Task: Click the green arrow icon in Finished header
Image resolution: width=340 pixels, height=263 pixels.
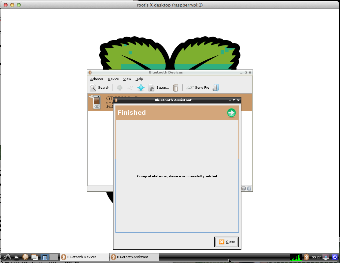Action: pyautogui.click(x=232, y=113)
